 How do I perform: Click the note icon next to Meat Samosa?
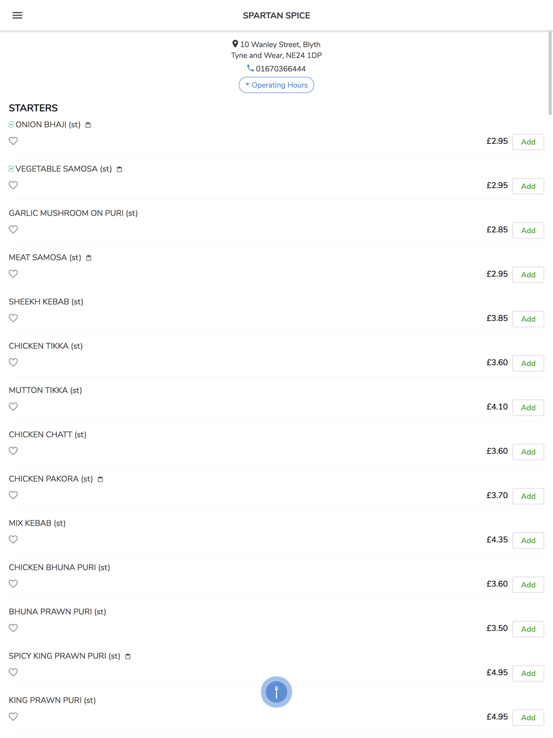click(88, 258)
